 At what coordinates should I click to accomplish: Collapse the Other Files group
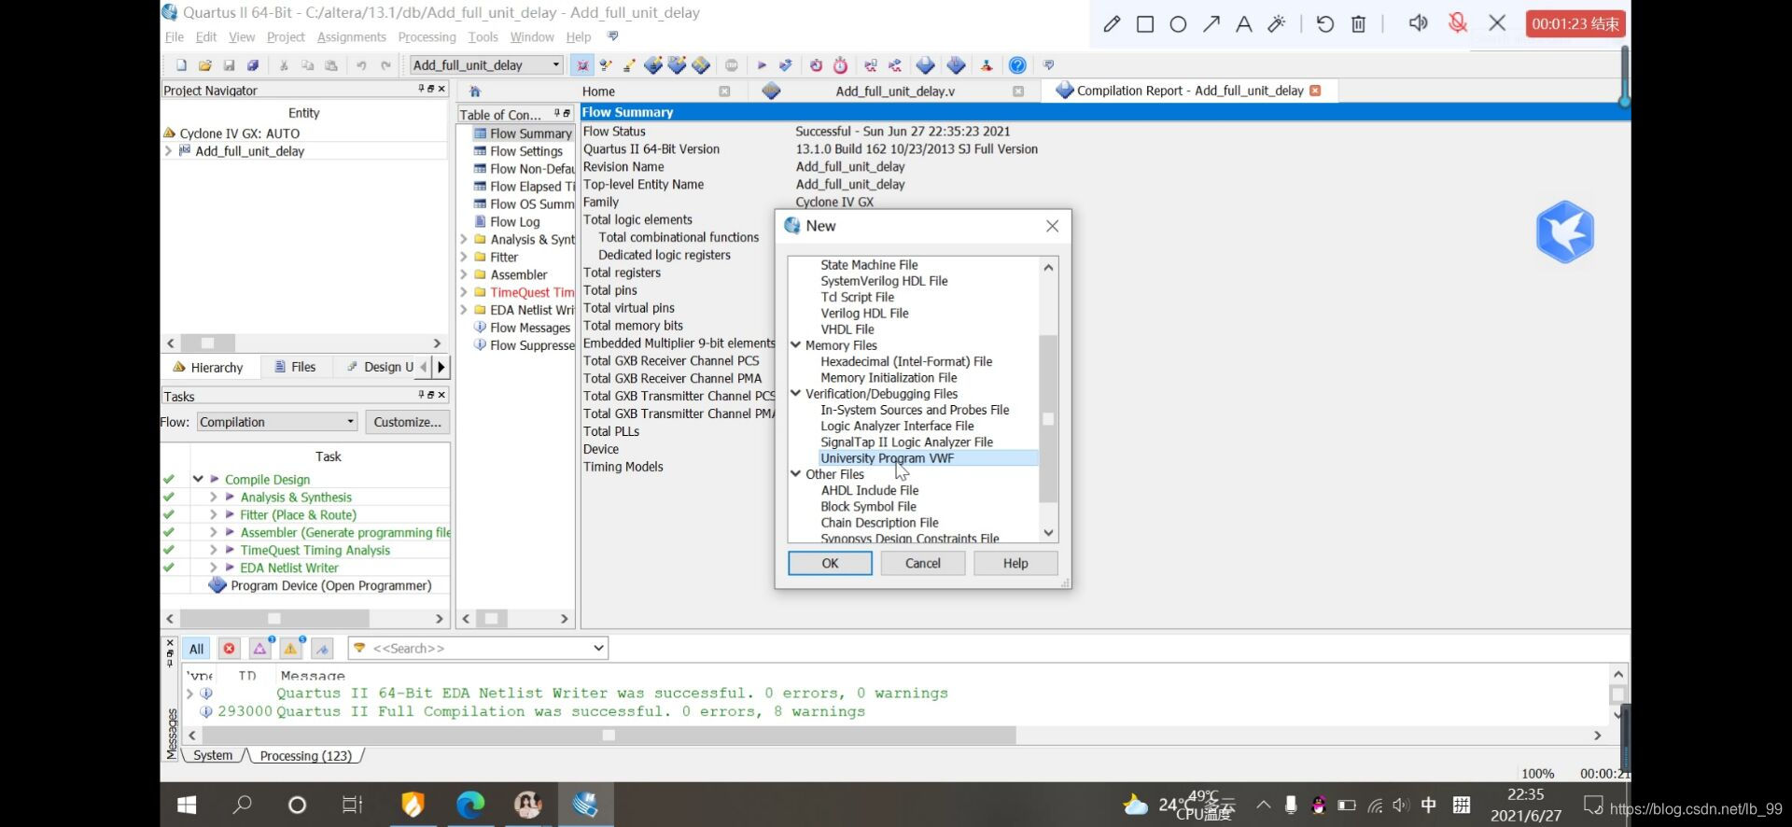coord(796,474)
